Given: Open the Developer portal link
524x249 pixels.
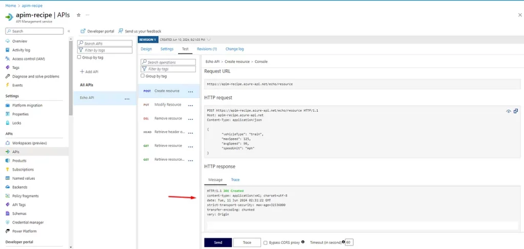Looking at the screenshot, I should (97, 31).
